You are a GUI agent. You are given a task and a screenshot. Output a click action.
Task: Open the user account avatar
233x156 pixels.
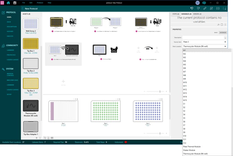tap(198, 3)
